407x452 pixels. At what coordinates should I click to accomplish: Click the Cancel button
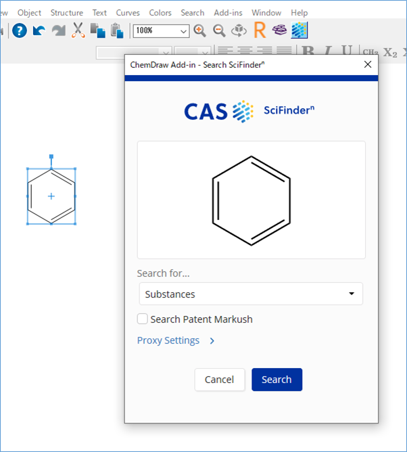220,380
